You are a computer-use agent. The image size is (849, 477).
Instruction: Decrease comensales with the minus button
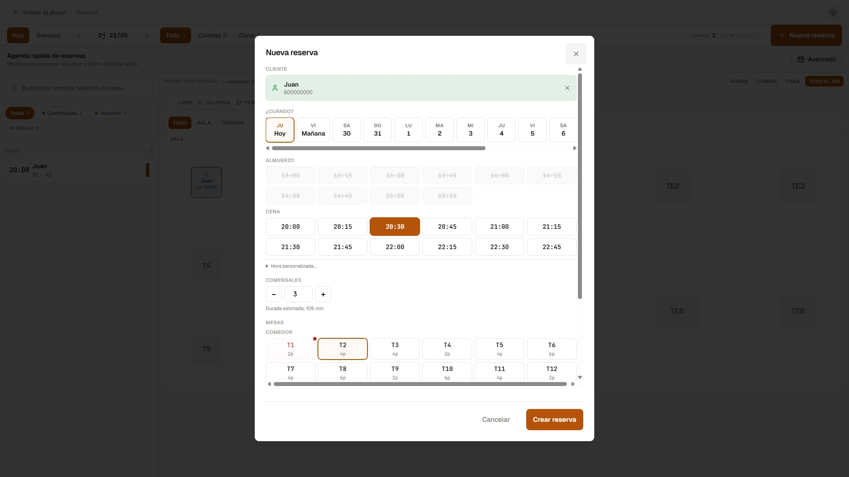(274, 294)
